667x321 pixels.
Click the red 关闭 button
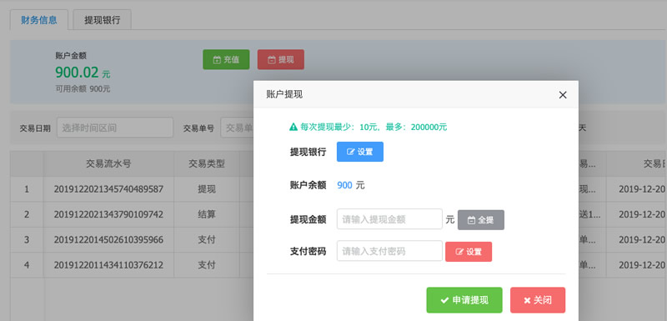pyautogui.click(x=538, y=300)
